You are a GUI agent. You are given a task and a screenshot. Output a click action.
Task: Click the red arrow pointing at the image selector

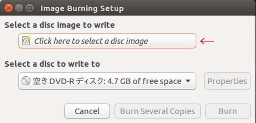point(207,41)
